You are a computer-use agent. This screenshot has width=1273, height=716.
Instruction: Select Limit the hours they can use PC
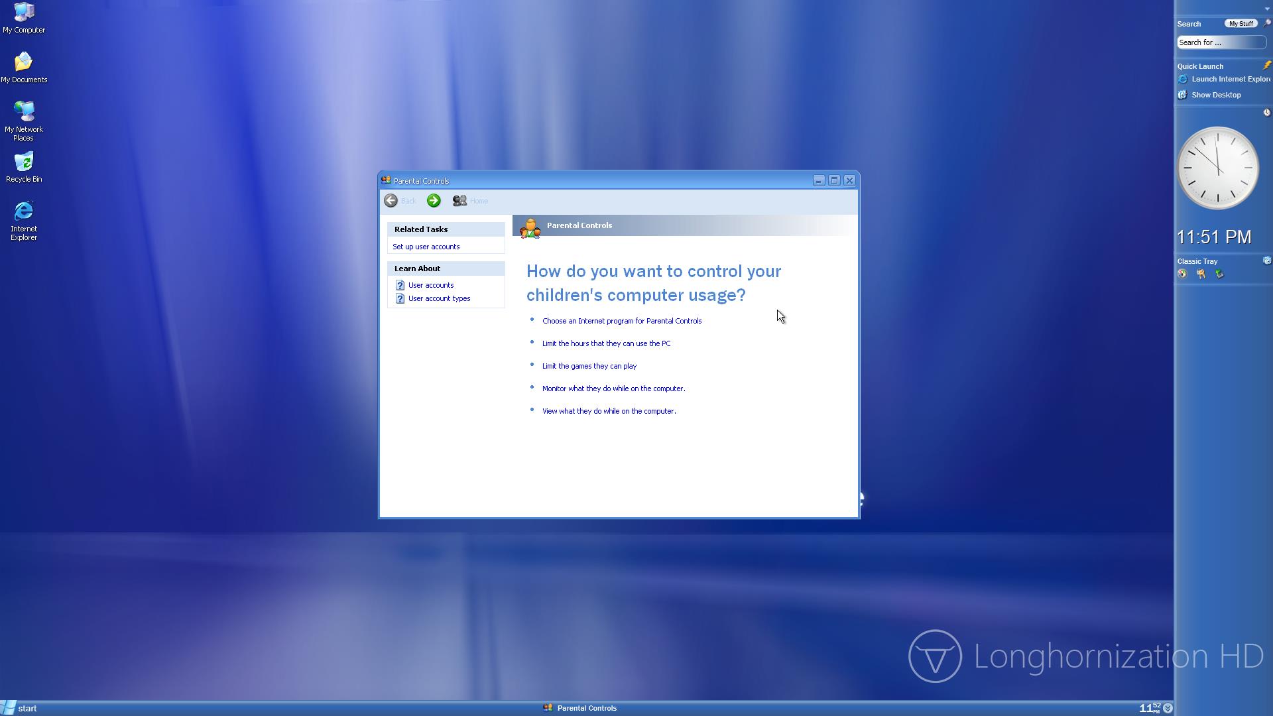point(606,343)
